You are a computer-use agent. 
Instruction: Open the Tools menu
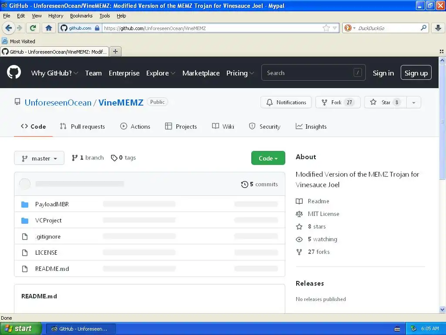point(105,16)
